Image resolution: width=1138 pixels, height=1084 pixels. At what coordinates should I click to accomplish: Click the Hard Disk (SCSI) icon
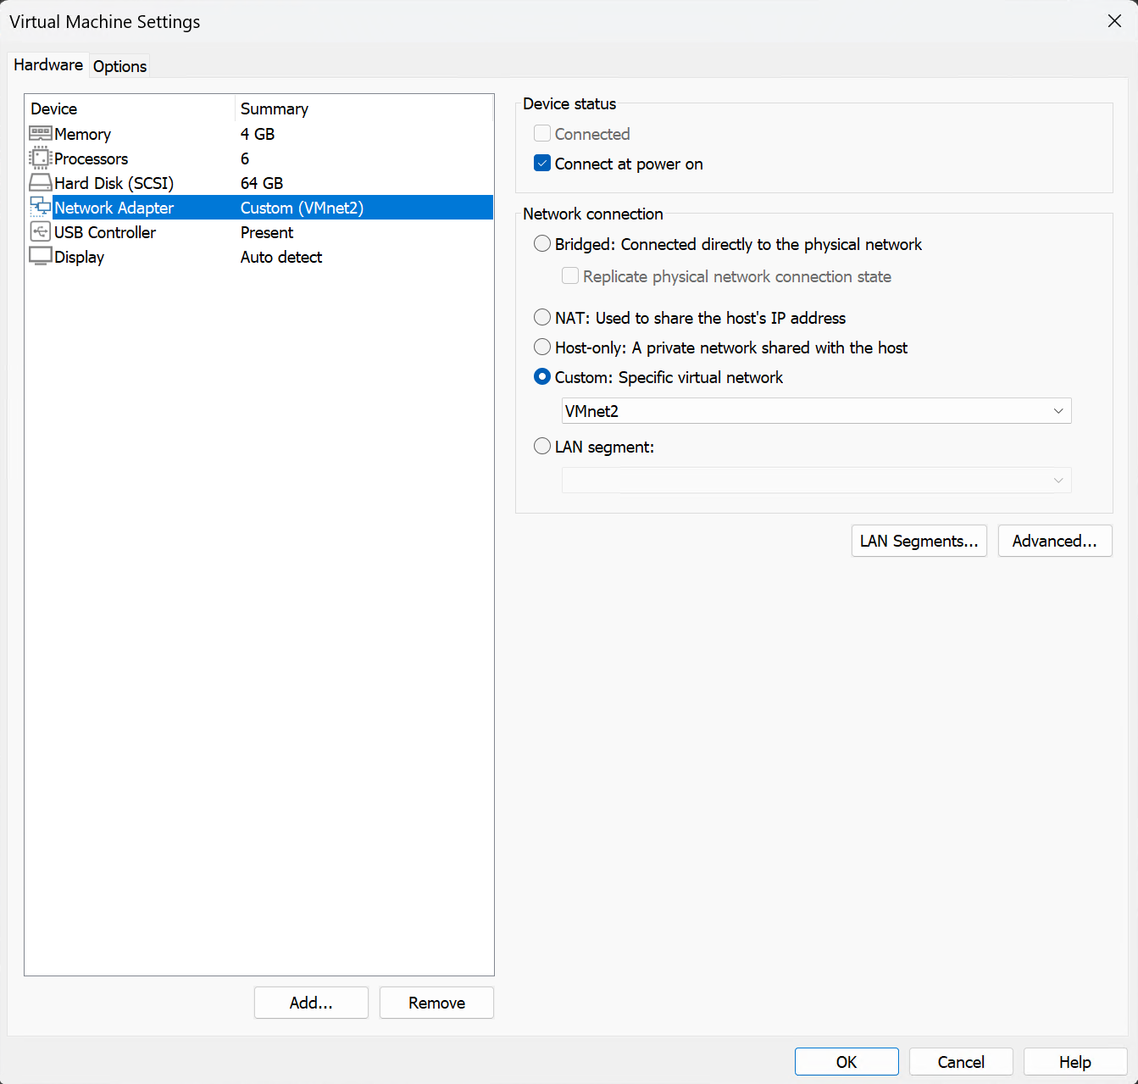click(x=40, y=183)
